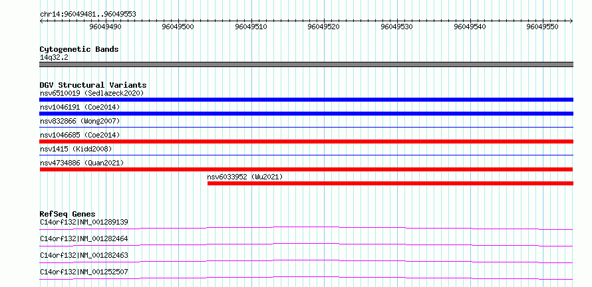Viewport: 592px width, 287px height.
Task: Click ruler position 96049520
Action: [323, 27]
